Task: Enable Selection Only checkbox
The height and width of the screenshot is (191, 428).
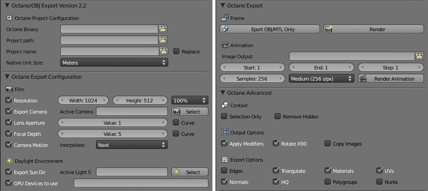Action: coord(224,117)
